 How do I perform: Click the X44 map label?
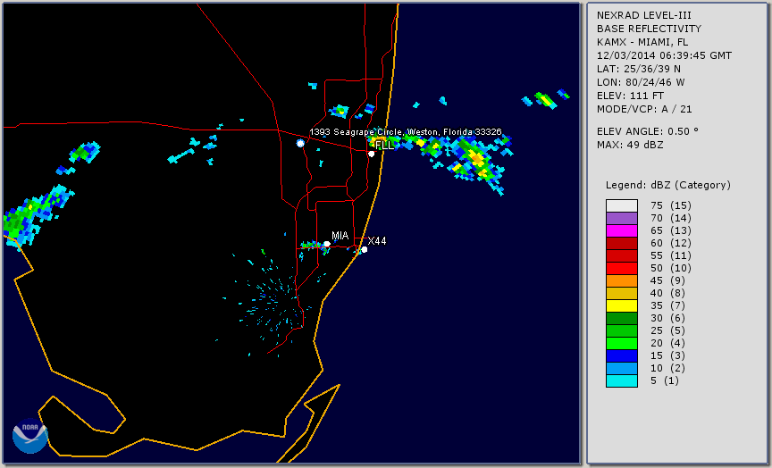[x=377, y=240]
